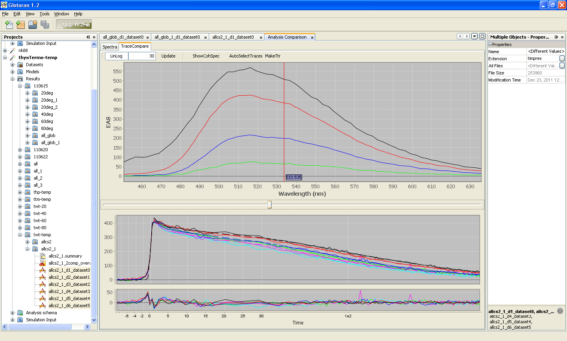The image size is (567, 341).
Task: Show the opened documents list dropdown
Action: pos(474,36)
